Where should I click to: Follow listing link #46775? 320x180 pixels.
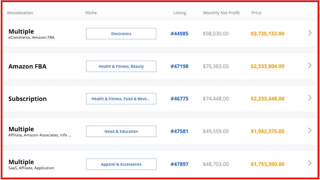[x=179, y=99]
